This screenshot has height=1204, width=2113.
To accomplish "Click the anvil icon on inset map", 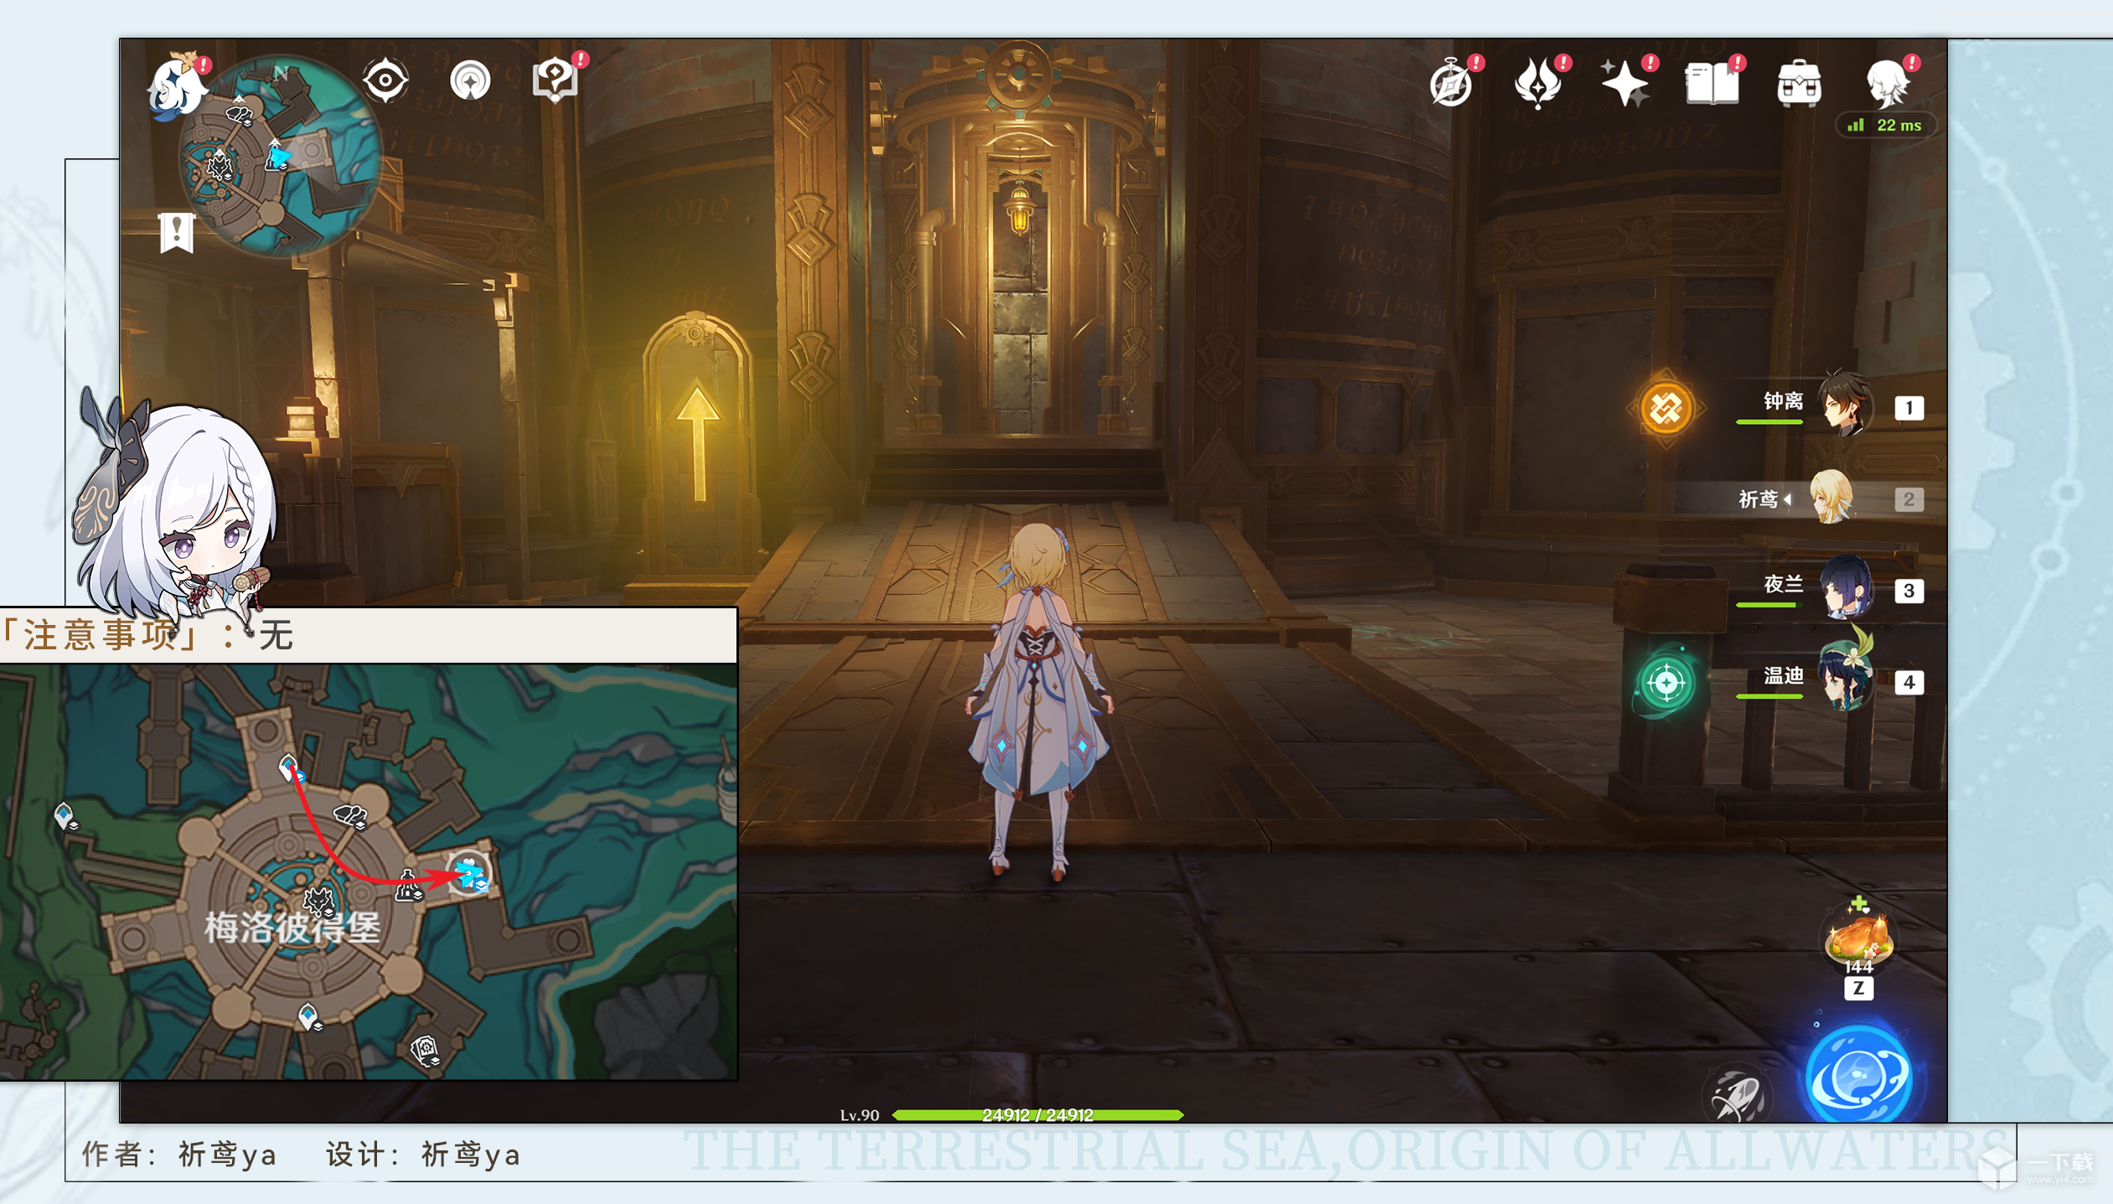I will [350, 814].
